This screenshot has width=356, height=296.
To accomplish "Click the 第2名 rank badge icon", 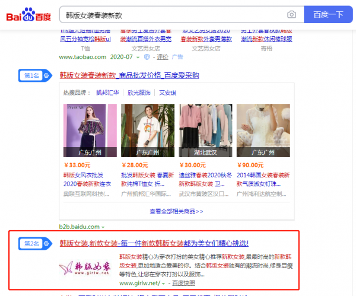I will (x=34, y=243).
